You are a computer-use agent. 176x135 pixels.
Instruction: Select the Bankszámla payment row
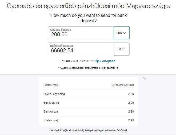click(89, 103)
